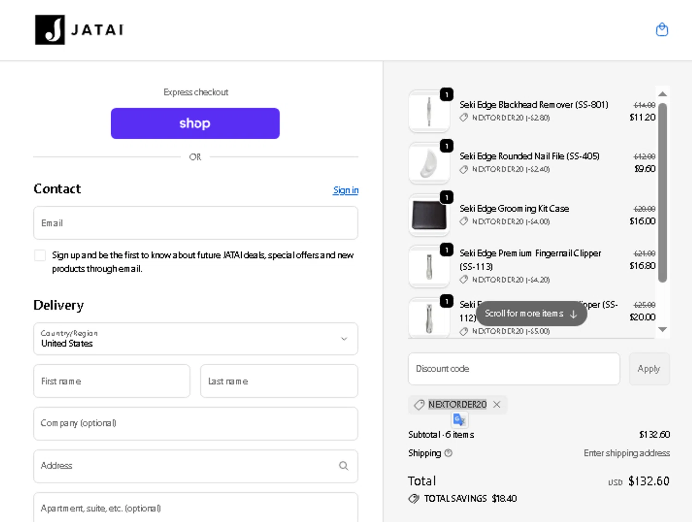Click the scroll up arrow of the item list
The image size is (692, 522).
[662, 94]
